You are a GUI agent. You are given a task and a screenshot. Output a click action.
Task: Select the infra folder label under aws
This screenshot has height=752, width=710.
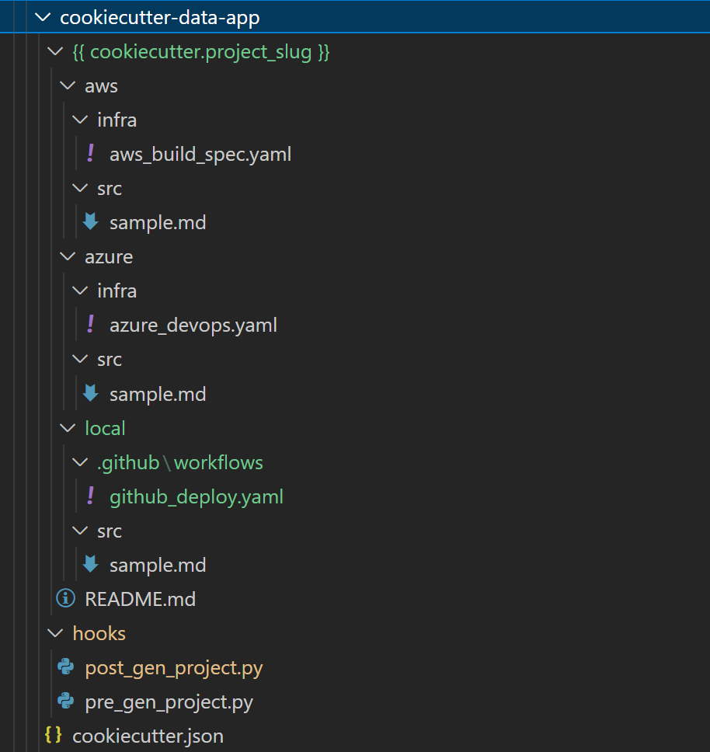[x=117, y=120]
